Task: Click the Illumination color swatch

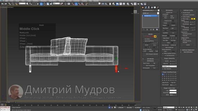Action: (x=173, y=92)
